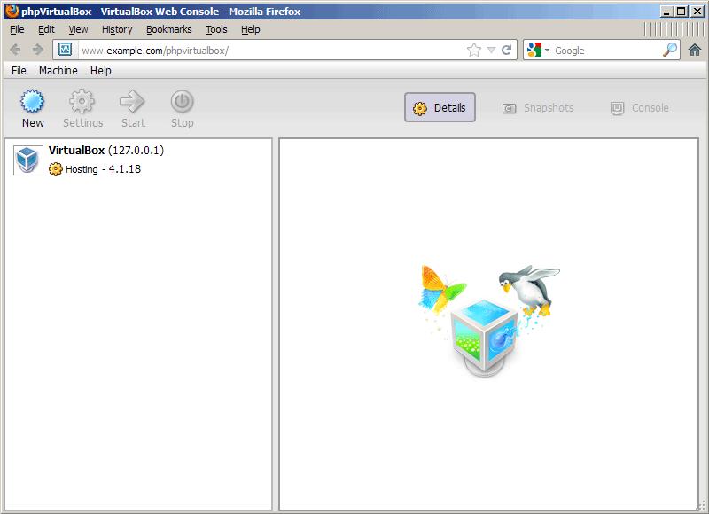
Task: Click the Firefox home icon
Action: (695, 51)
